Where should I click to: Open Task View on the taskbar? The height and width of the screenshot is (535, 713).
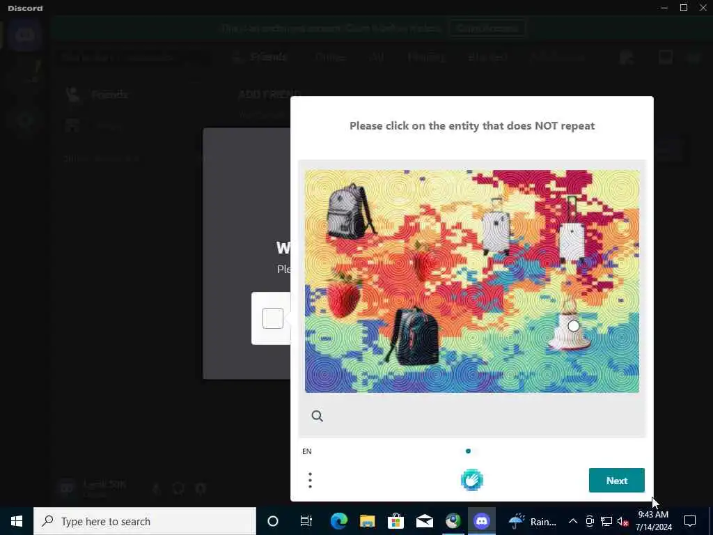click(306, 521)
